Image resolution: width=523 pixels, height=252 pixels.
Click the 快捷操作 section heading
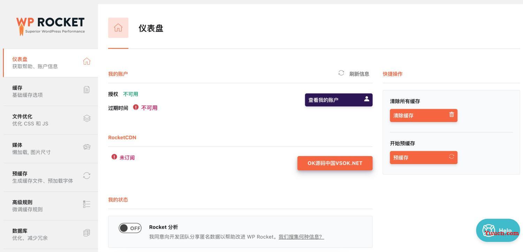(393, 74)
